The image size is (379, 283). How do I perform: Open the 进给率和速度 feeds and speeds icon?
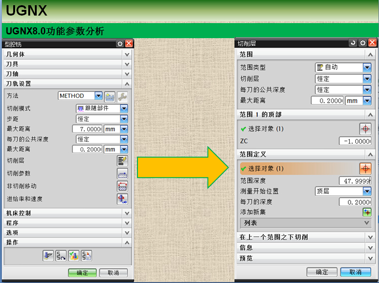coord(122,199)
